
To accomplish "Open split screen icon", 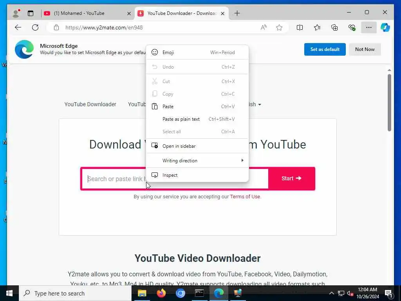I will click(x=300, y=27).
